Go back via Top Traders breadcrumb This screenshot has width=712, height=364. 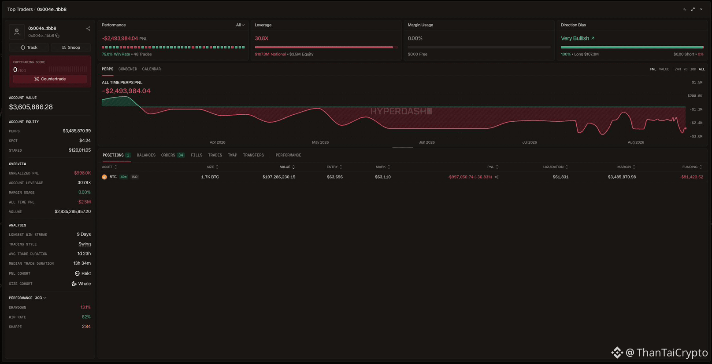(x=20, y=9)
